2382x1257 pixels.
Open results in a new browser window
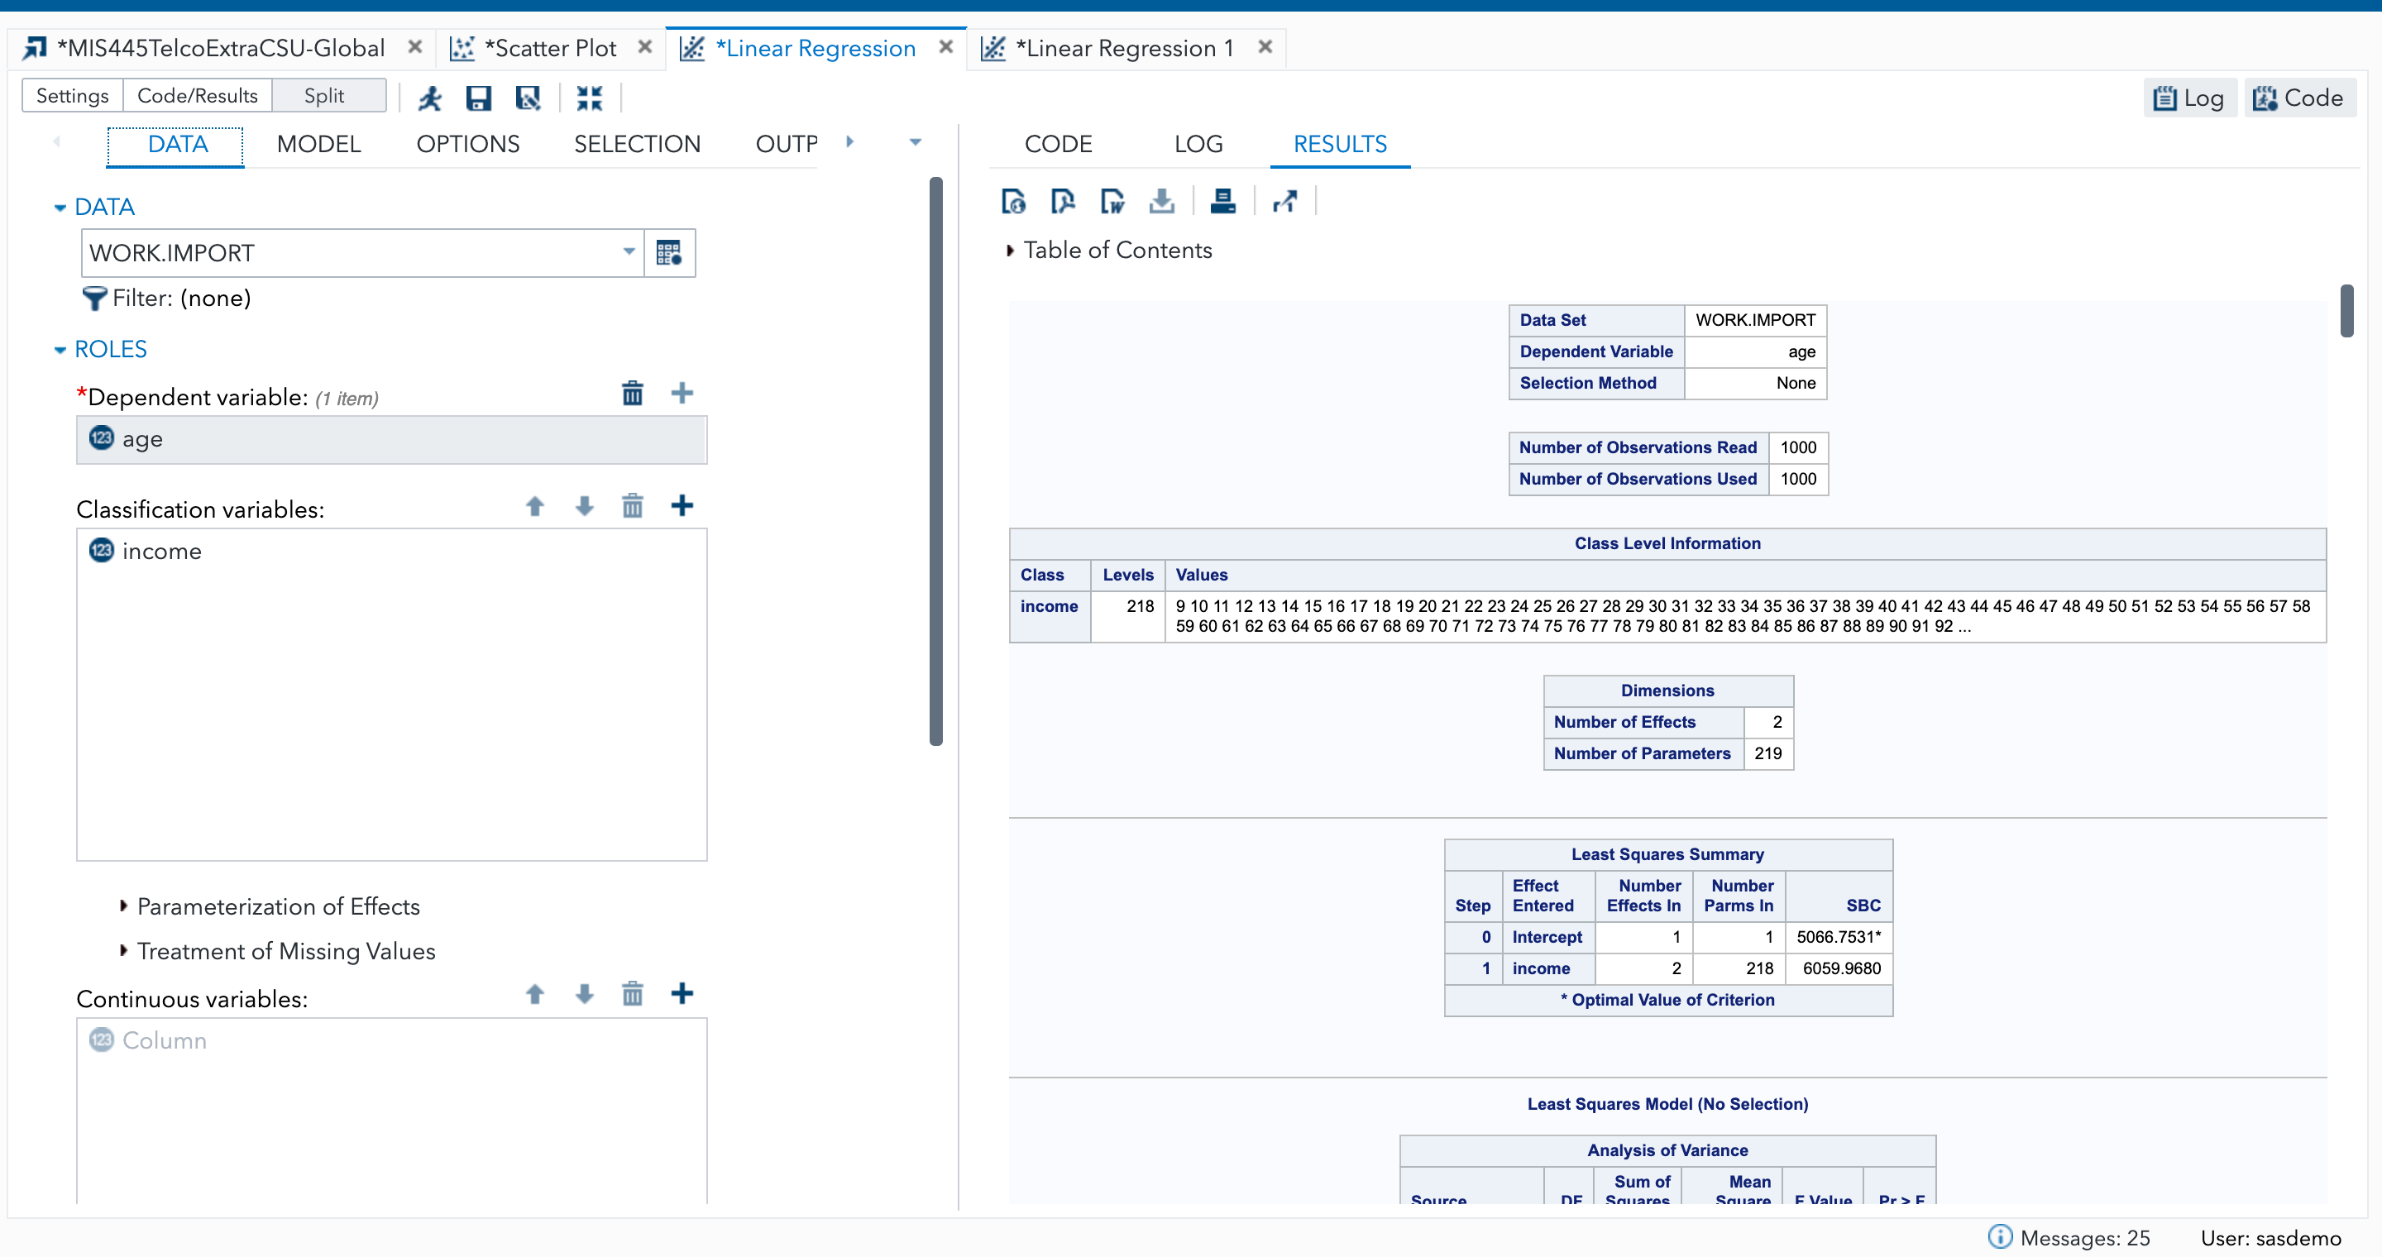[1285, 201]
